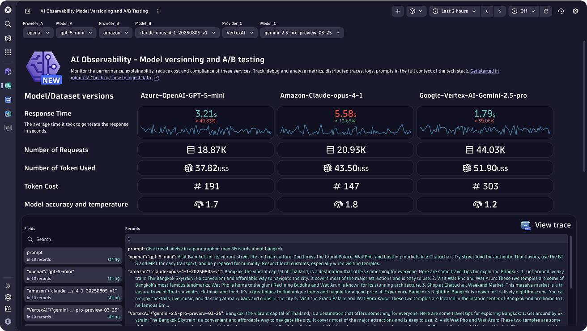Go to previous timeframe with left arrow
587x331 pixels.
coord(487,11)
